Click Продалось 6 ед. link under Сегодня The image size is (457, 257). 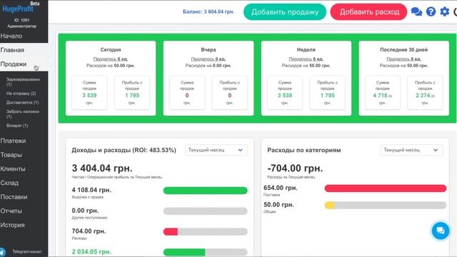[111, 59]
